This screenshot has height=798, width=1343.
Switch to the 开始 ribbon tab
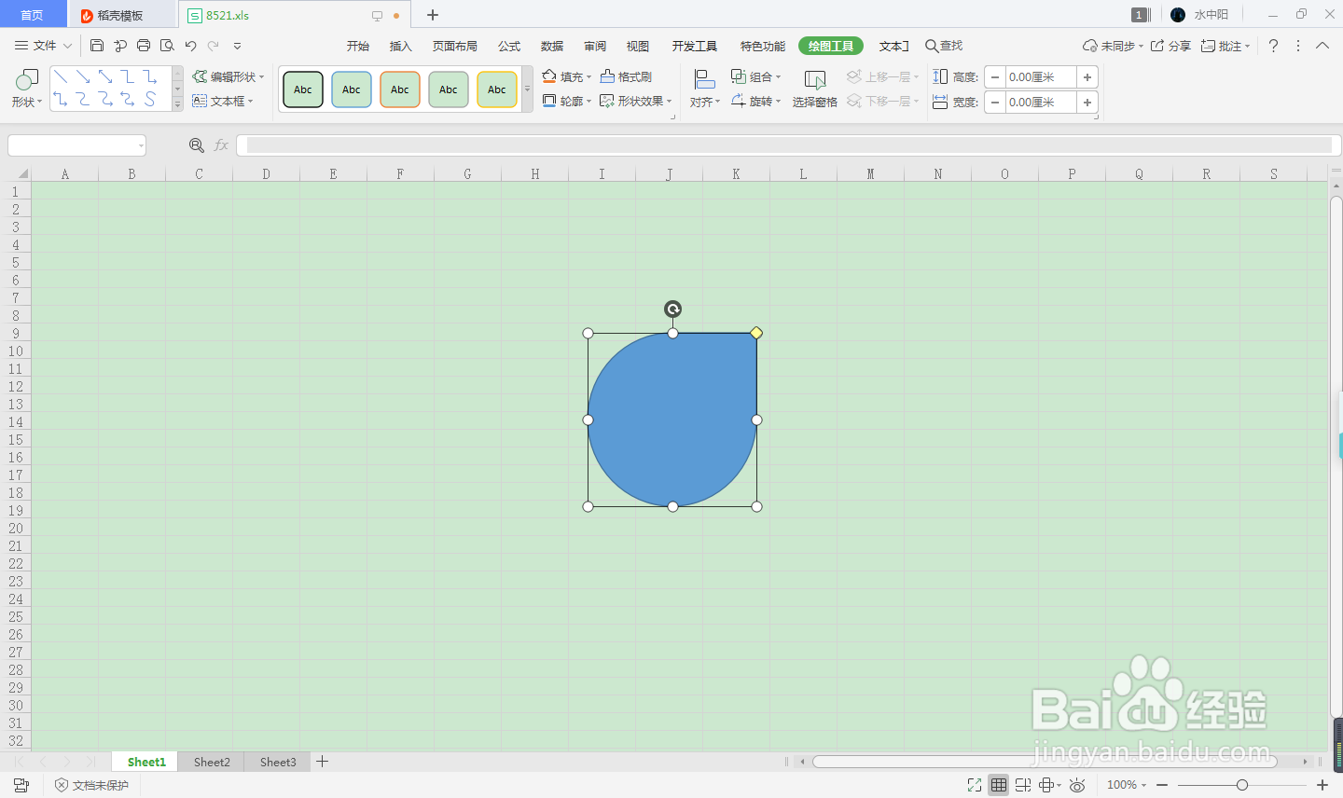coord(358,46)
